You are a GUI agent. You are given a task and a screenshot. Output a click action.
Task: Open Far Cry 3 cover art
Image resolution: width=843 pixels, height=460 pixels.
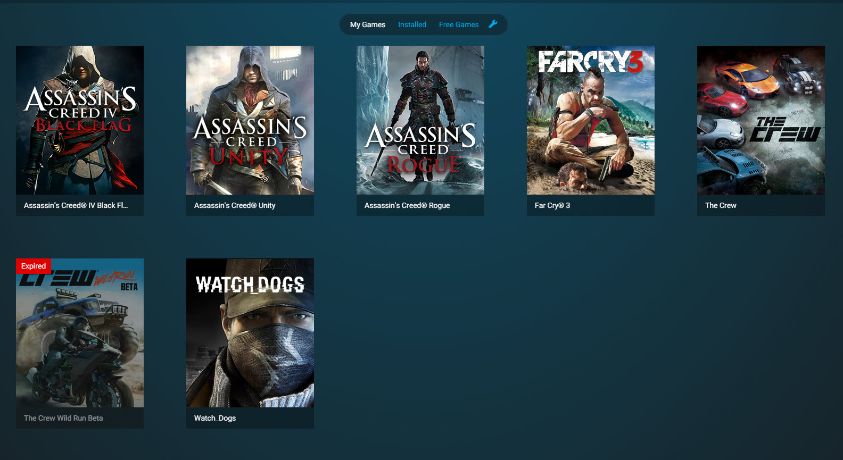[591, 120]
